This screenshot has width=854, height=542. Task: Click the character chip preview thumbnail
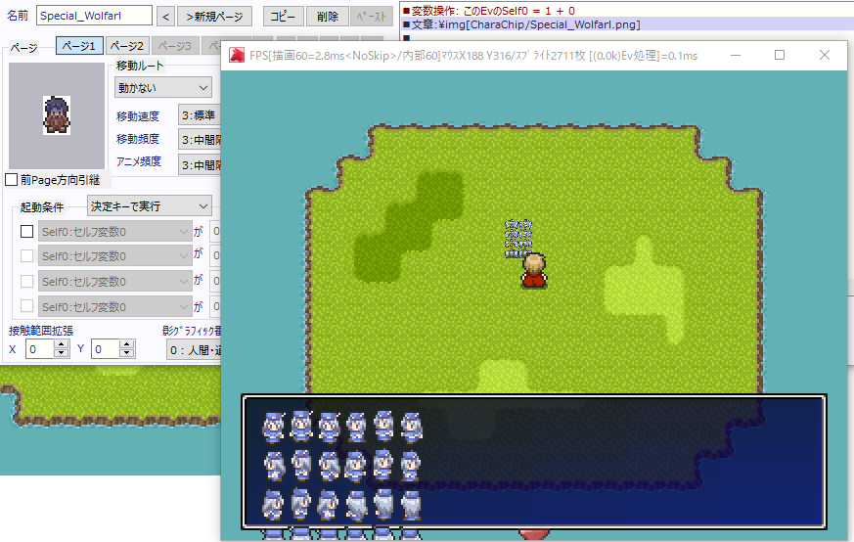56,115
